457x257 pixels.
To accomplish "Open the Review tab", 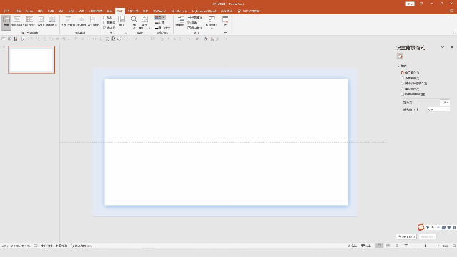I will click(x=109, y=11).
